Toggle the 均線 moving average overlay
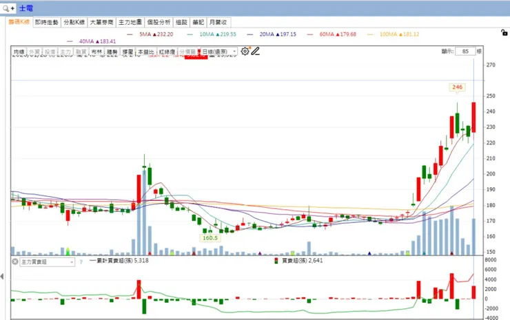The height and width of the screenshot is (320, 510). [x=19, y=52]
